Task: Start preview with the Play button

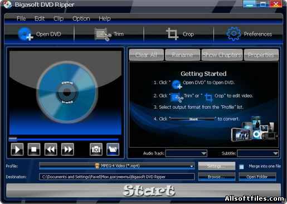Action: 17,149
